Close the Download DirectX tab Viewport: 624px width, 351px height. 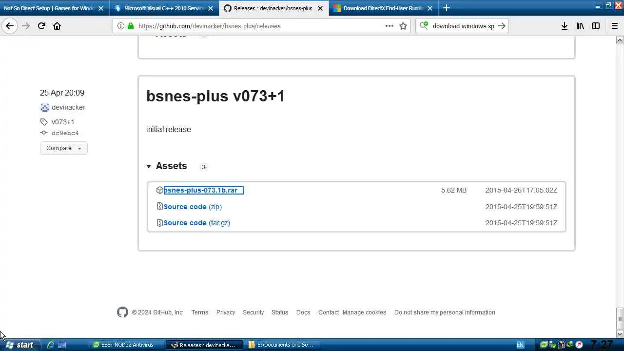point(430,8)
